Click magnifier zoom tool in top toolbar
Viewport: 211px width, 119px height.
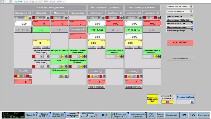pyautogui.click(x=7, y=2)
